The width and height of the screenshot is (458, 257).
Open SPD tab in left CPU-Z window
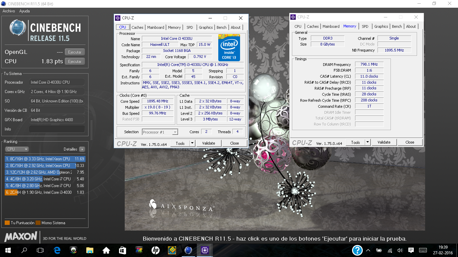pos(190,27)
